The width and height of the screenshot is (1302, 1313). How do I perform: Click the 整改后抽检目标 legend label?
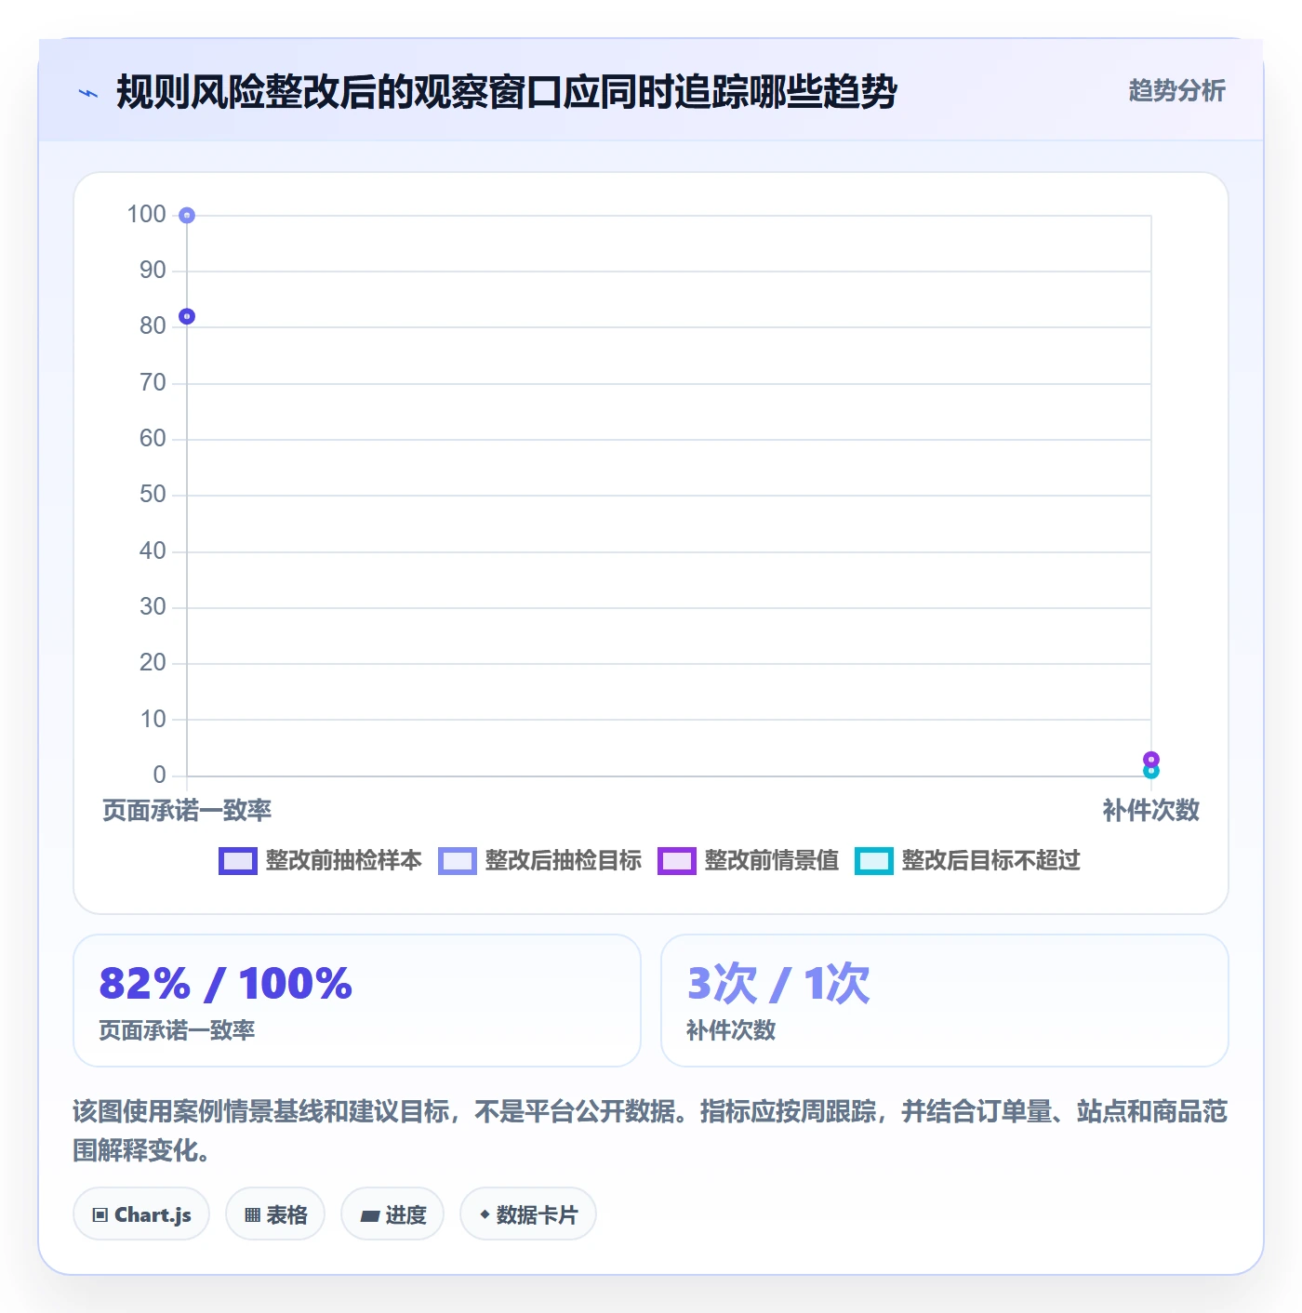click(563, 861)
